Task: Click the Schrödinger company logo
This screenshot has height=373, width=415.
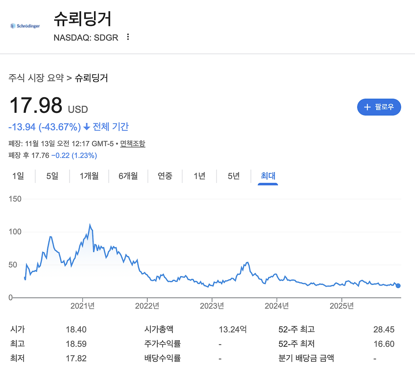Action: (x=25, y=26)
